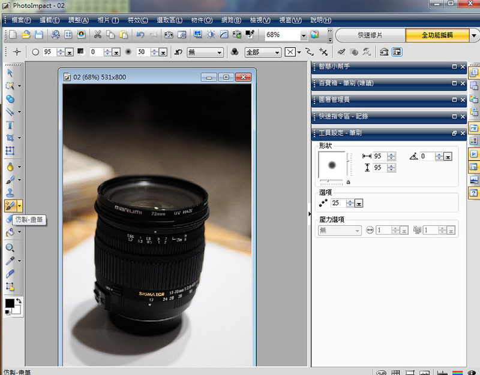Open the 調整(A) menu
The width and height of the screenshot is (480, 375).
click(x=79, y=20)
